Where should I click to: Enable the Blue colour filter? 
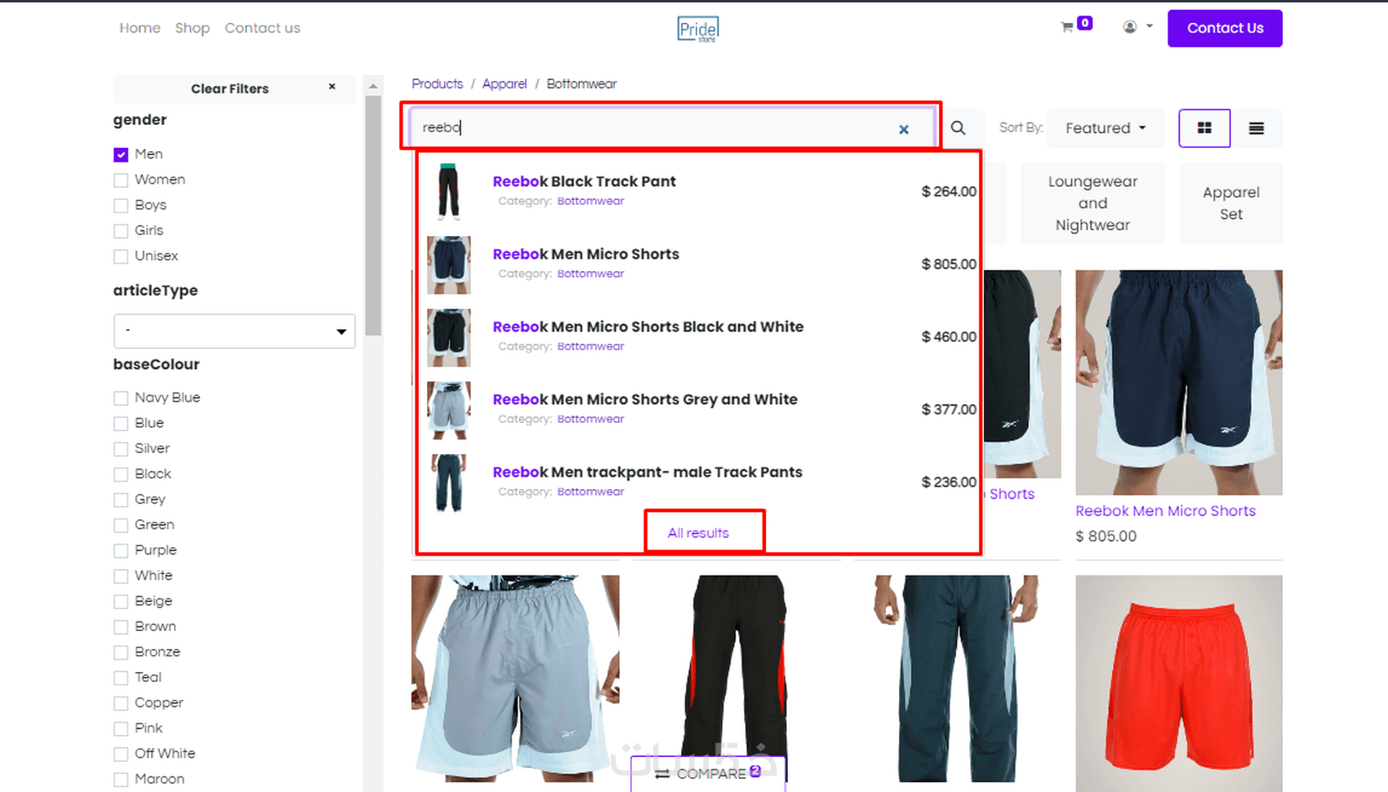click(121, 423)
